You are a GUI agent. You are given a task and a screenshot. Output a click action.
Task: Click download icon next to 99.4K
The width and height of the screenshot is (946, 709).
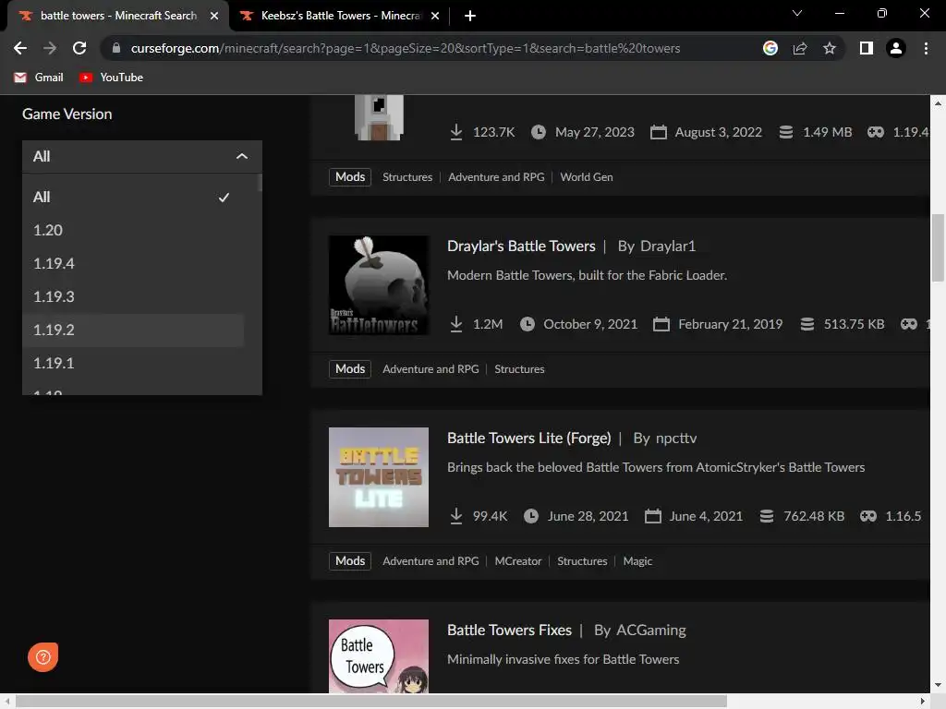[456, 517]
